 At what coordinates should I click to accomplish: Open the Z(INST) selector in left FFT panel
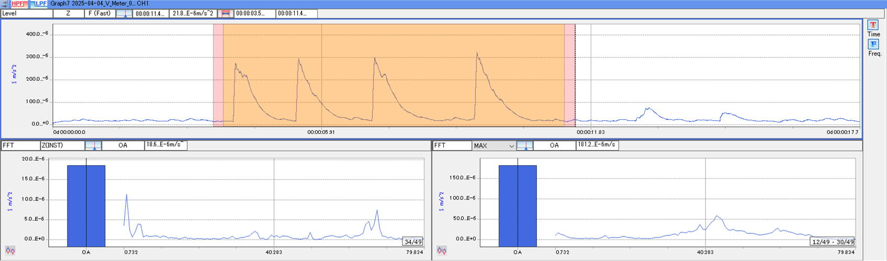tap(62, 145)
